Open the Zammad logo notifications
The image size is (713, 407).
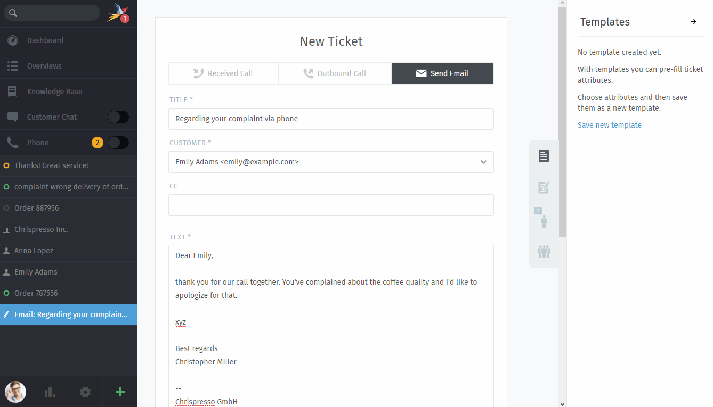[118, 13]
